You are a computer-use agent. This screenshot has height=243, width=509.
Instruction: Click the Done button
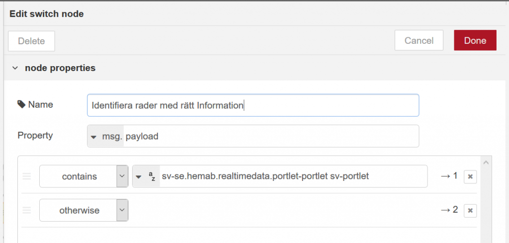point(475,41)
